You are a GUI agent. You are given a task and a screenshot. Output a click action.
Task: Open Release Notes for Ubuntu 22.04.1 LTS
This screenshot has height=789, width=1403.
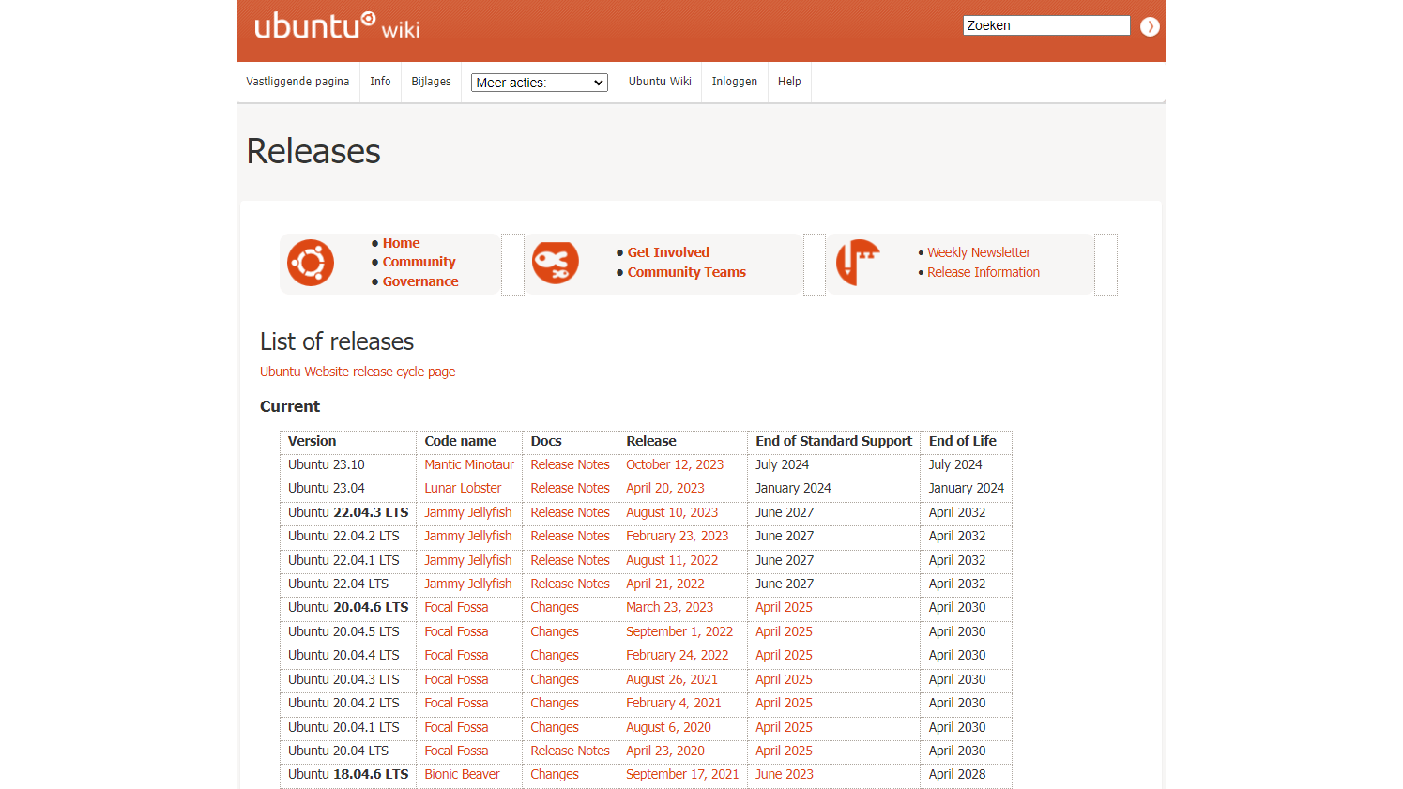click(x=570, y=560)
